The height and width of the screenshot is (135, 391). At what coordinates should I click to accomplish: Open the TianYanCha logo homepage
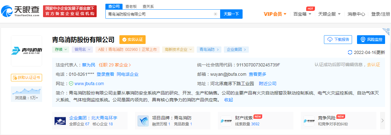(20, 11)
